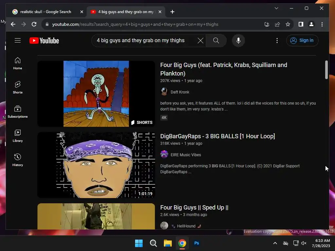Open Shorts from the sidebar
The height and width of the screenshot is (251, 335).
[18, 88]
